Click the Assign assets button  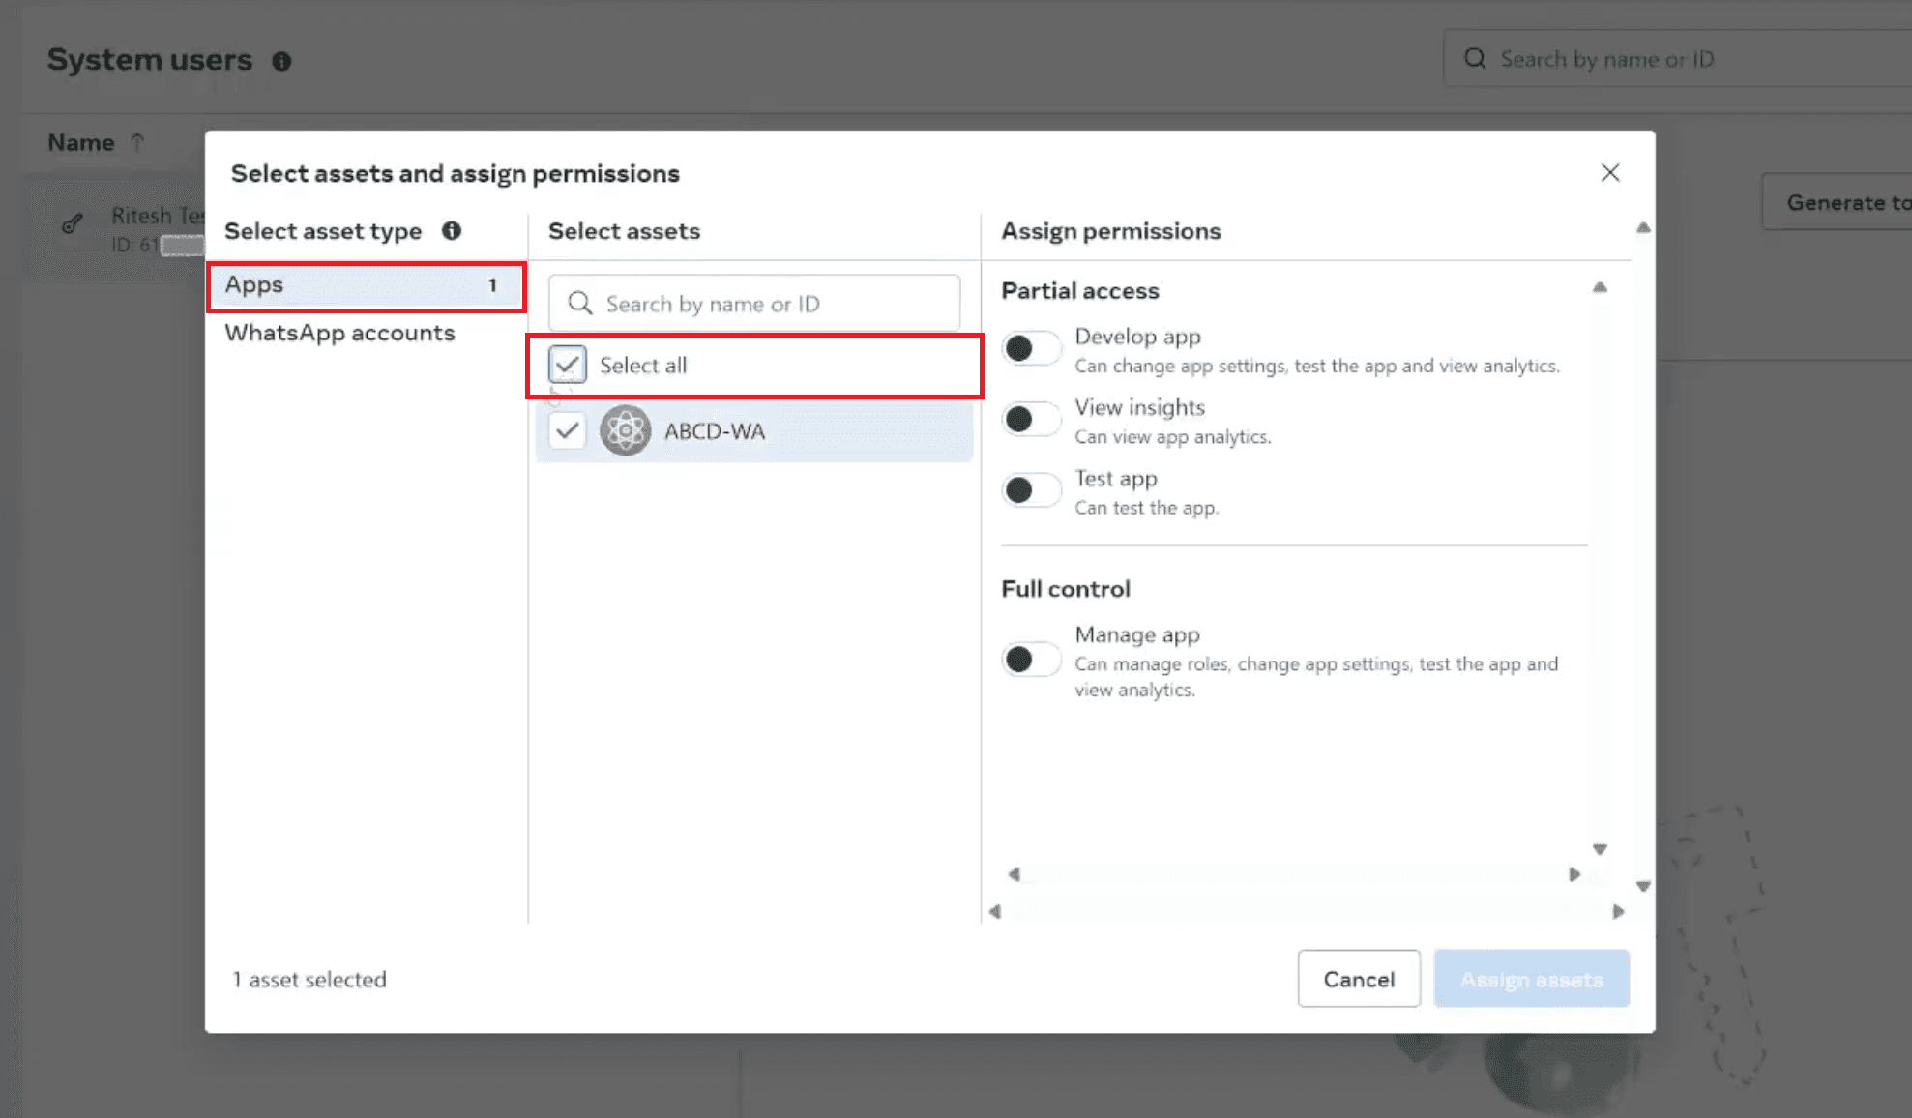coord(1531,979)
